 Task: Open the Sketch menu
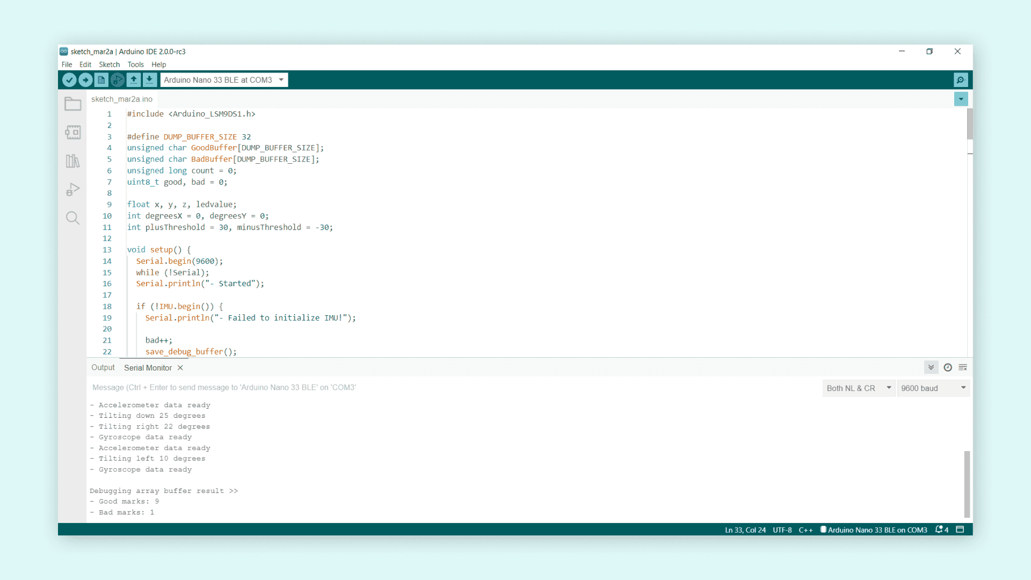pos(109,64)
